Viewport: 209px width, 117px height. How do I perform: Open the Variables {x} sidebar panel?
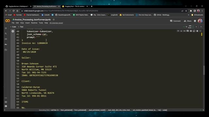point(6,39)
